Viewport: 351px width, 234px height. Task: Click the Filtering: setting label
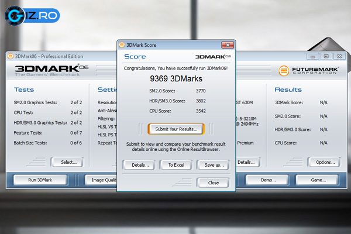tap(106, 119)
